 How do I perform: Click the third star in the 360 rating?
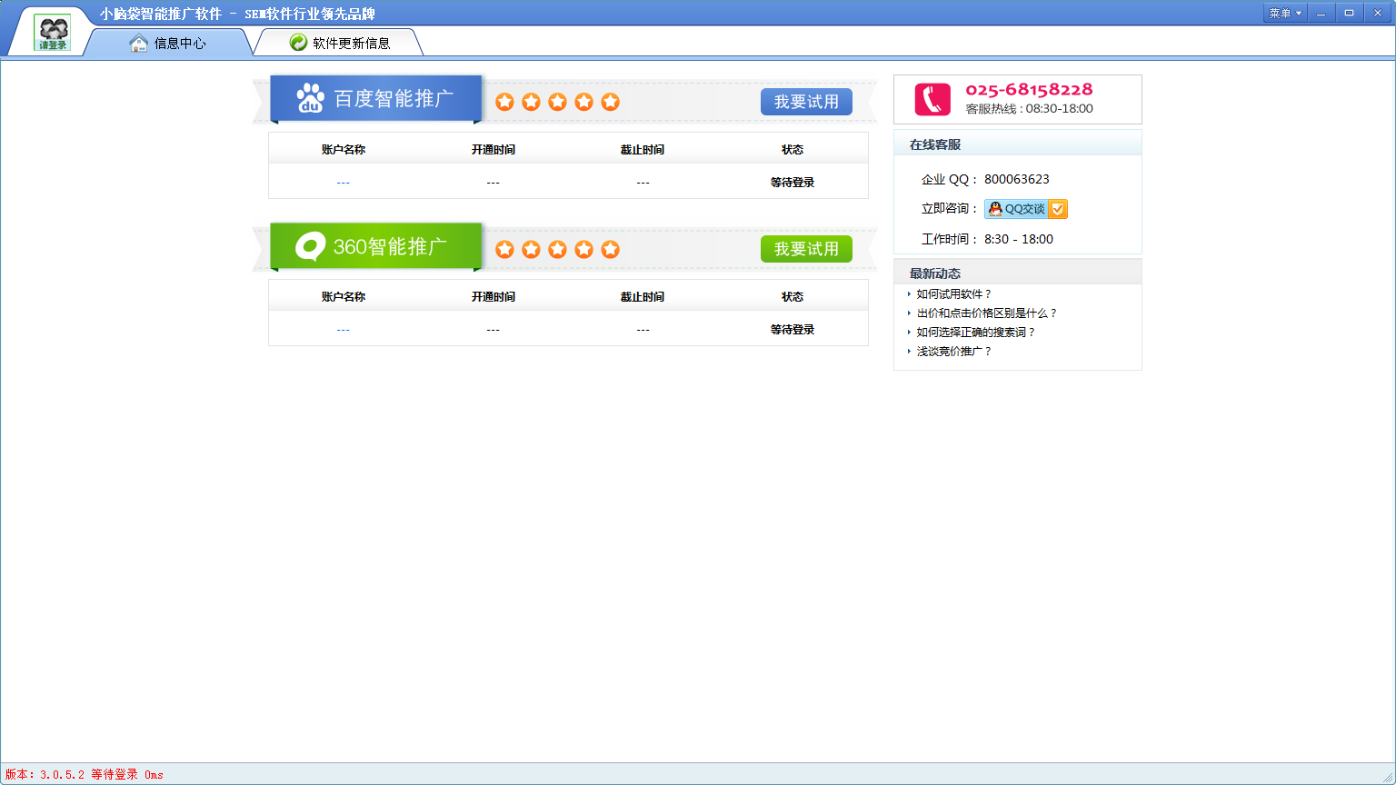(557, 249)
